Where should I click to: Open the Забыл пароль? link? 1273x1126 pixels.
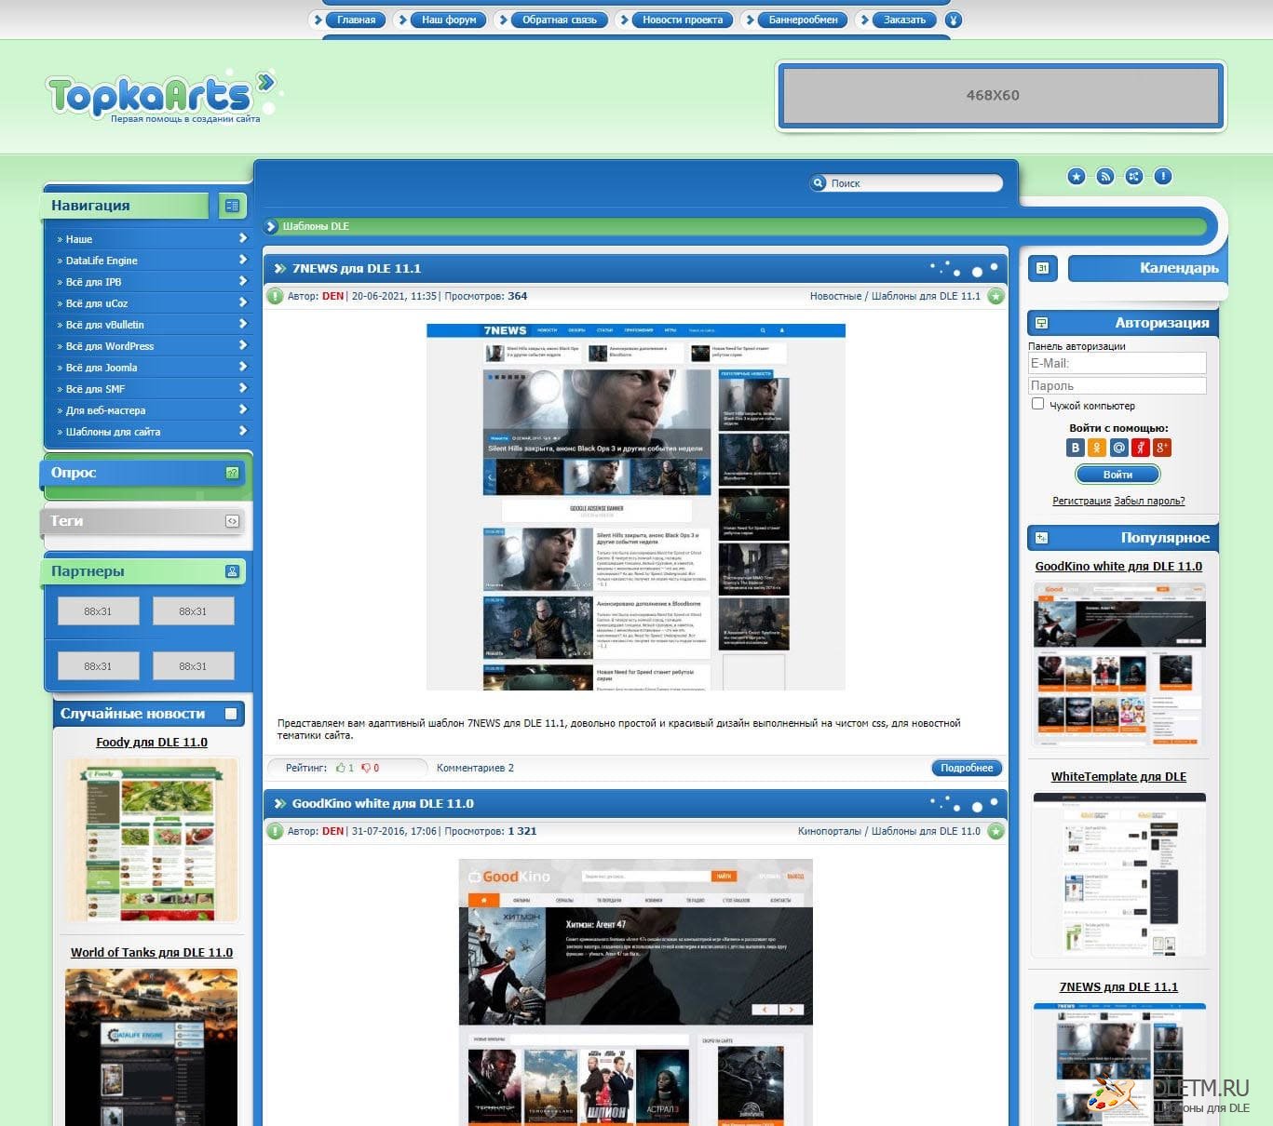[x=1149, y=501]
